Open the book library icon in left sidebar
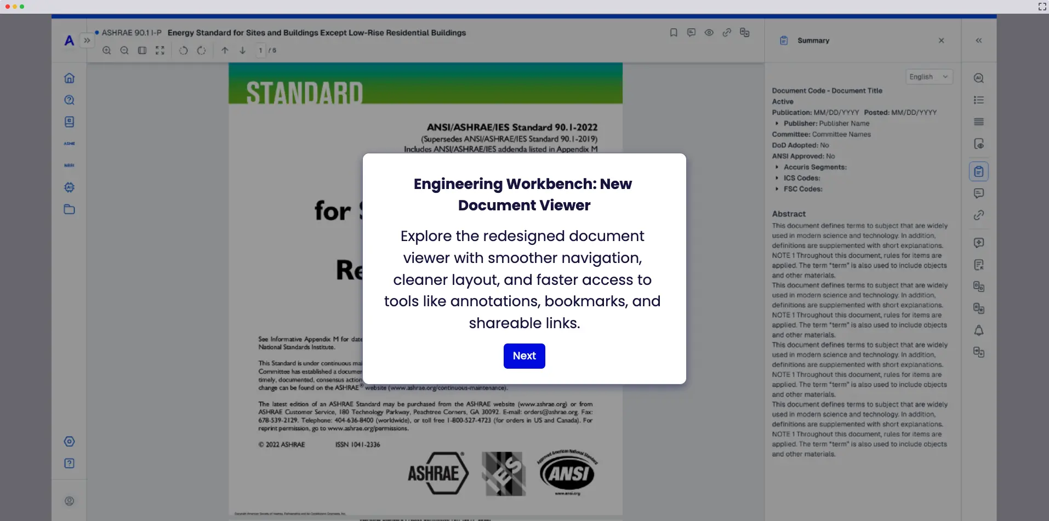The image size is (1049, 521). pos(69,122)
